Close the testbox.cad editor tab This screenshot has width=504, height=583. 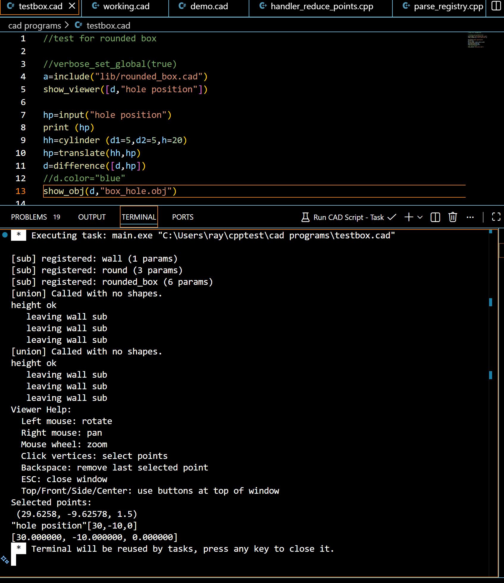[72, 6]
